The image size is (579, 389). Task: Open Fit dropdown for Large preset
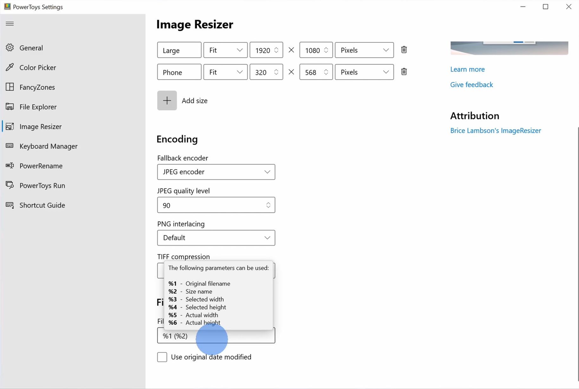click(x=225, y=50)
